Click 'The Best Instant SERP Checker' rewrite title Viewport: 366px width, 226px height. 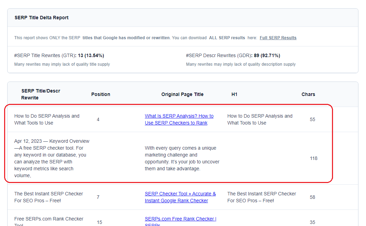pyautogui.click(x=48, y=197)
